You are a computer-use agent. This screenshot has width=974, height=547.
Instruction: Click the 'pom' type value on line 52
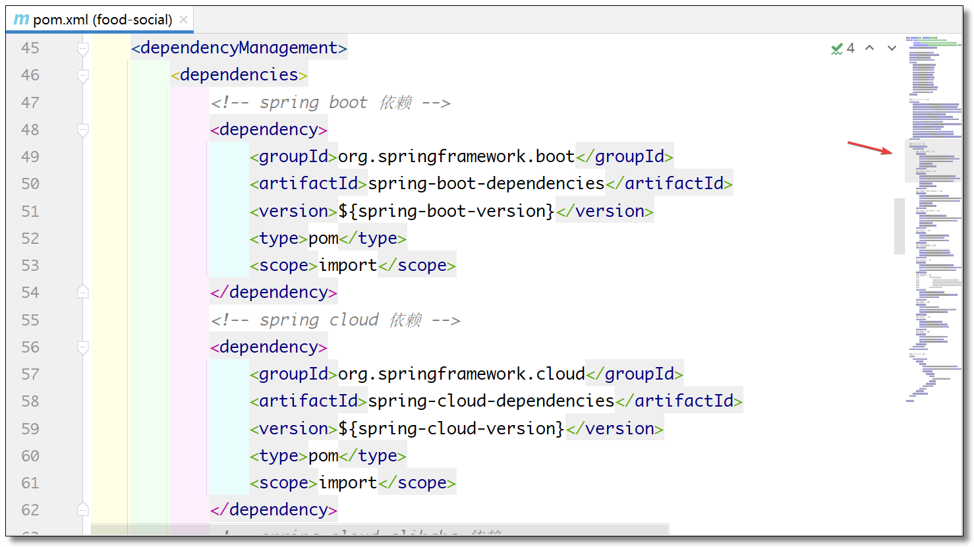323,239
